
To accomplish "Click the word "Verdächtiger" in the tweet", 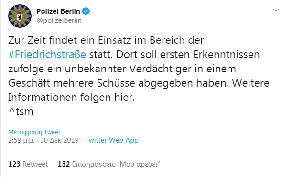I will point(160,69).
